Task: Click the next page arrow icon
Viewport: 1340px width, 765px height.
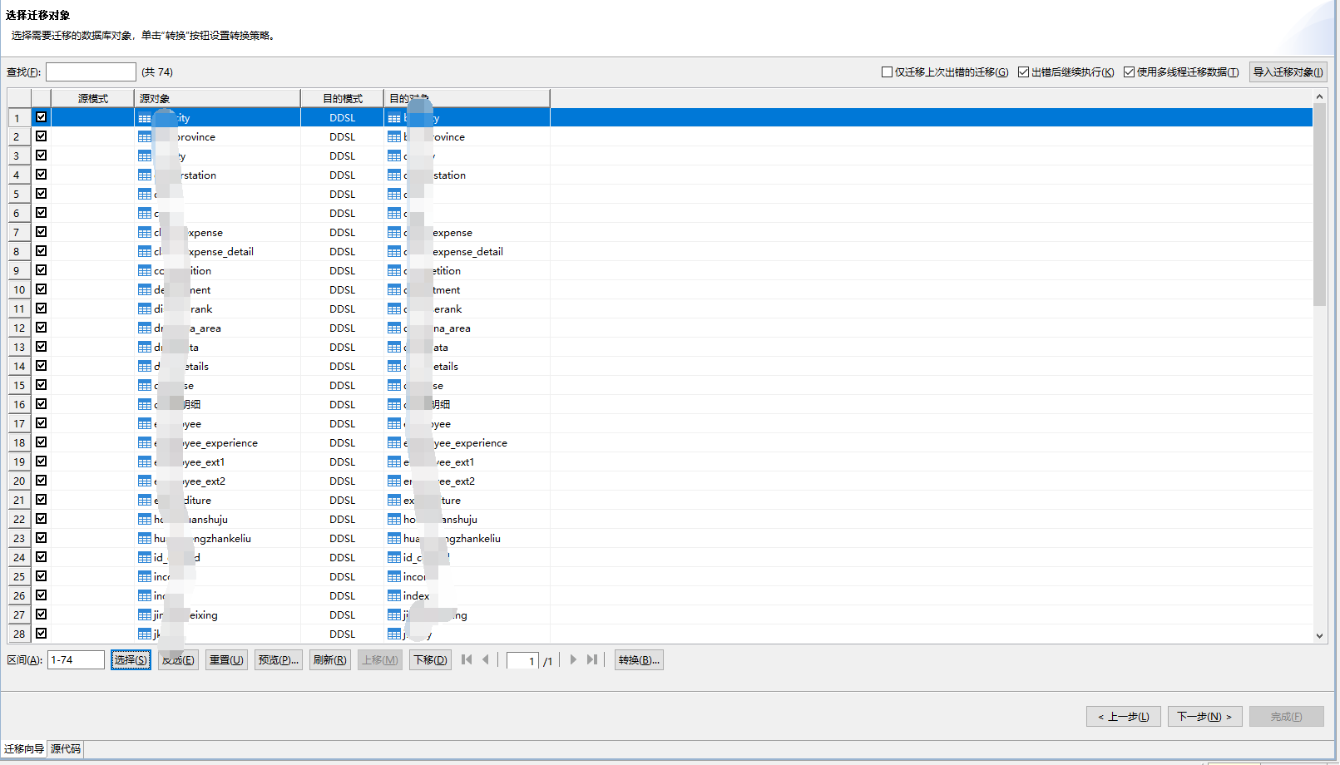Action: pyautogui.click(x=573, y=659)
